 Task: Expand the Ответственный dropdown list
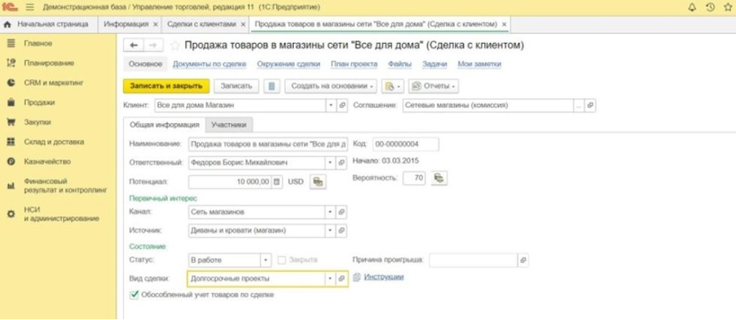pos(332,162)
